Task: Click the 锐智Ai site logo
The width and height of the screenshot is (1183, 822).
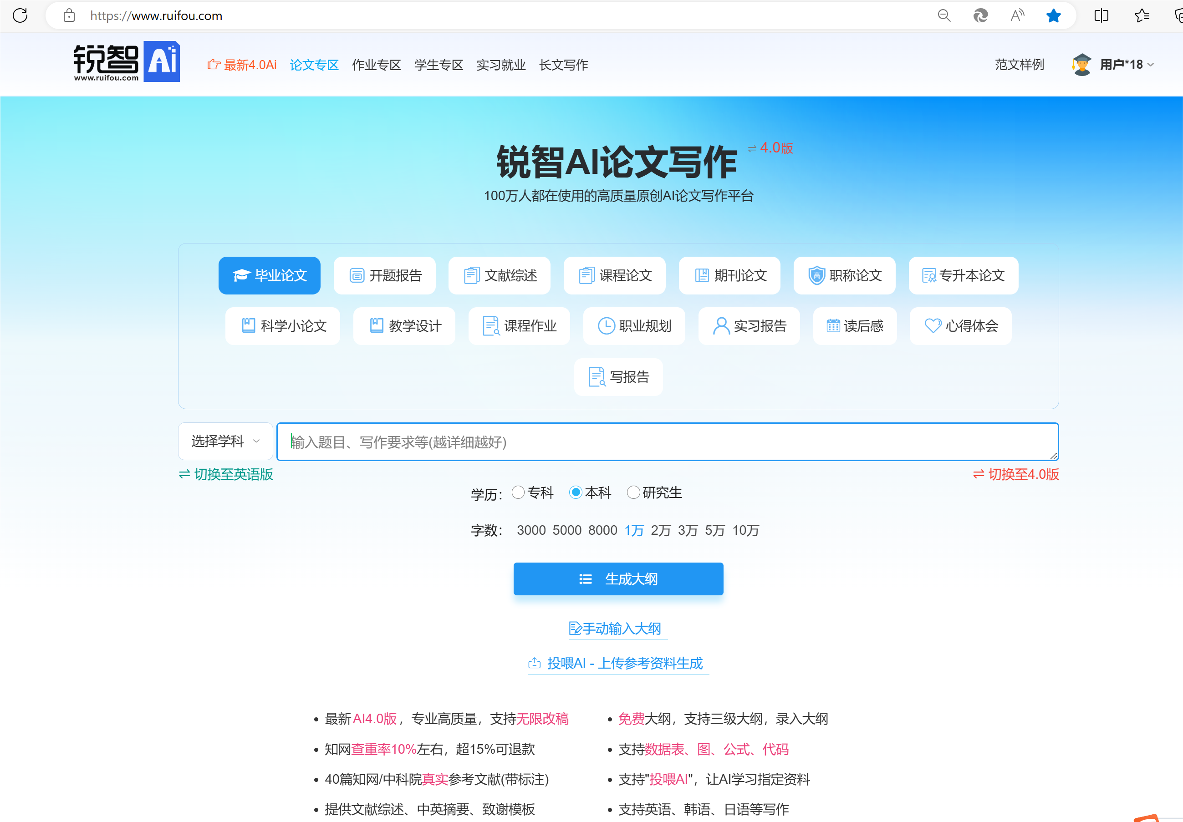Action: [x=127, y=62]
